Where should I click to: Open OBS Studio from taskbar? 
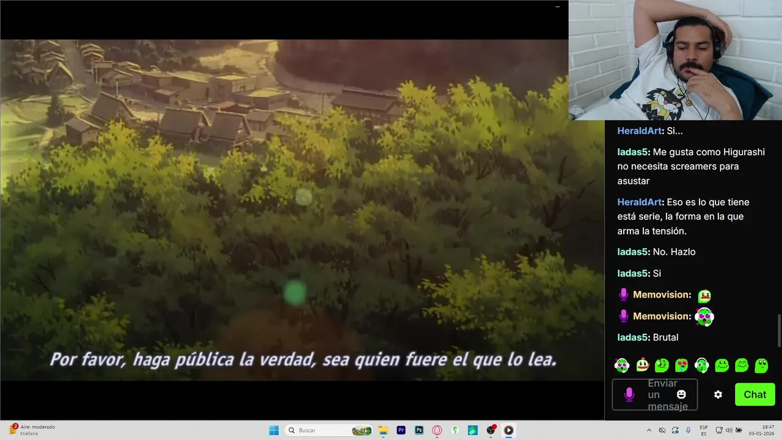[491, 430]
